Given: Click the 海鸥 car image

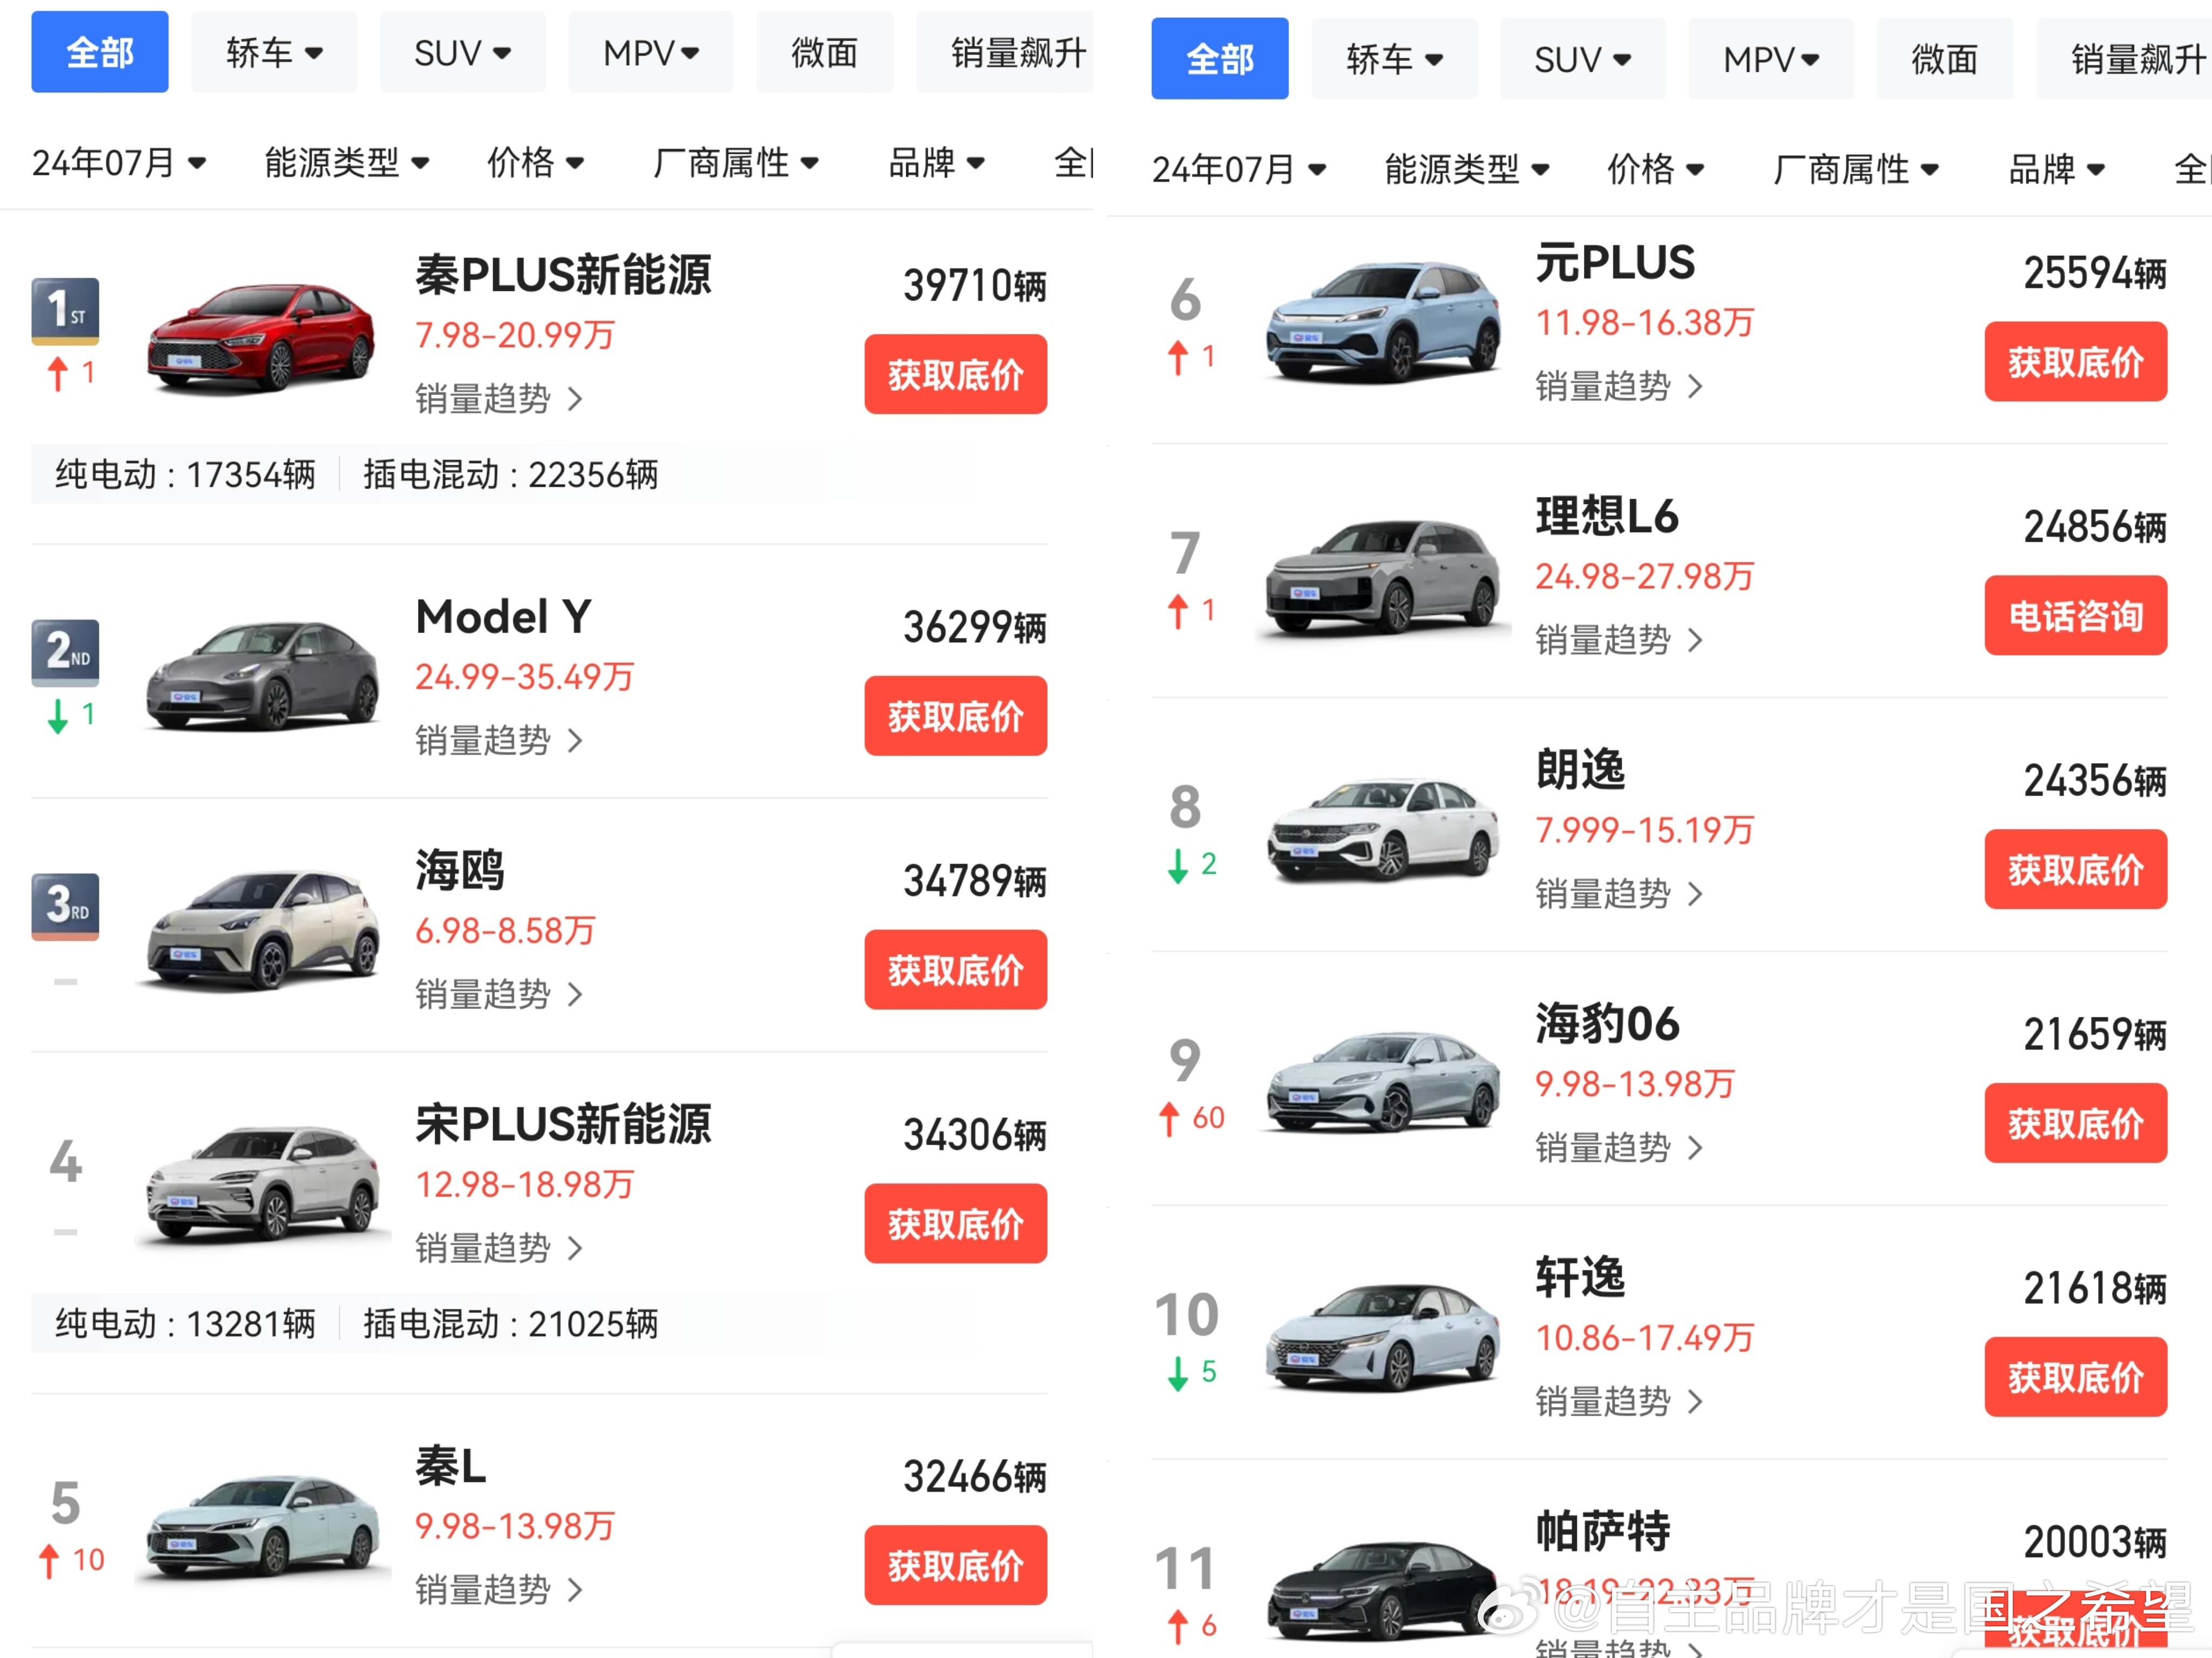Looking at the screenshot, I should point(261,929).
